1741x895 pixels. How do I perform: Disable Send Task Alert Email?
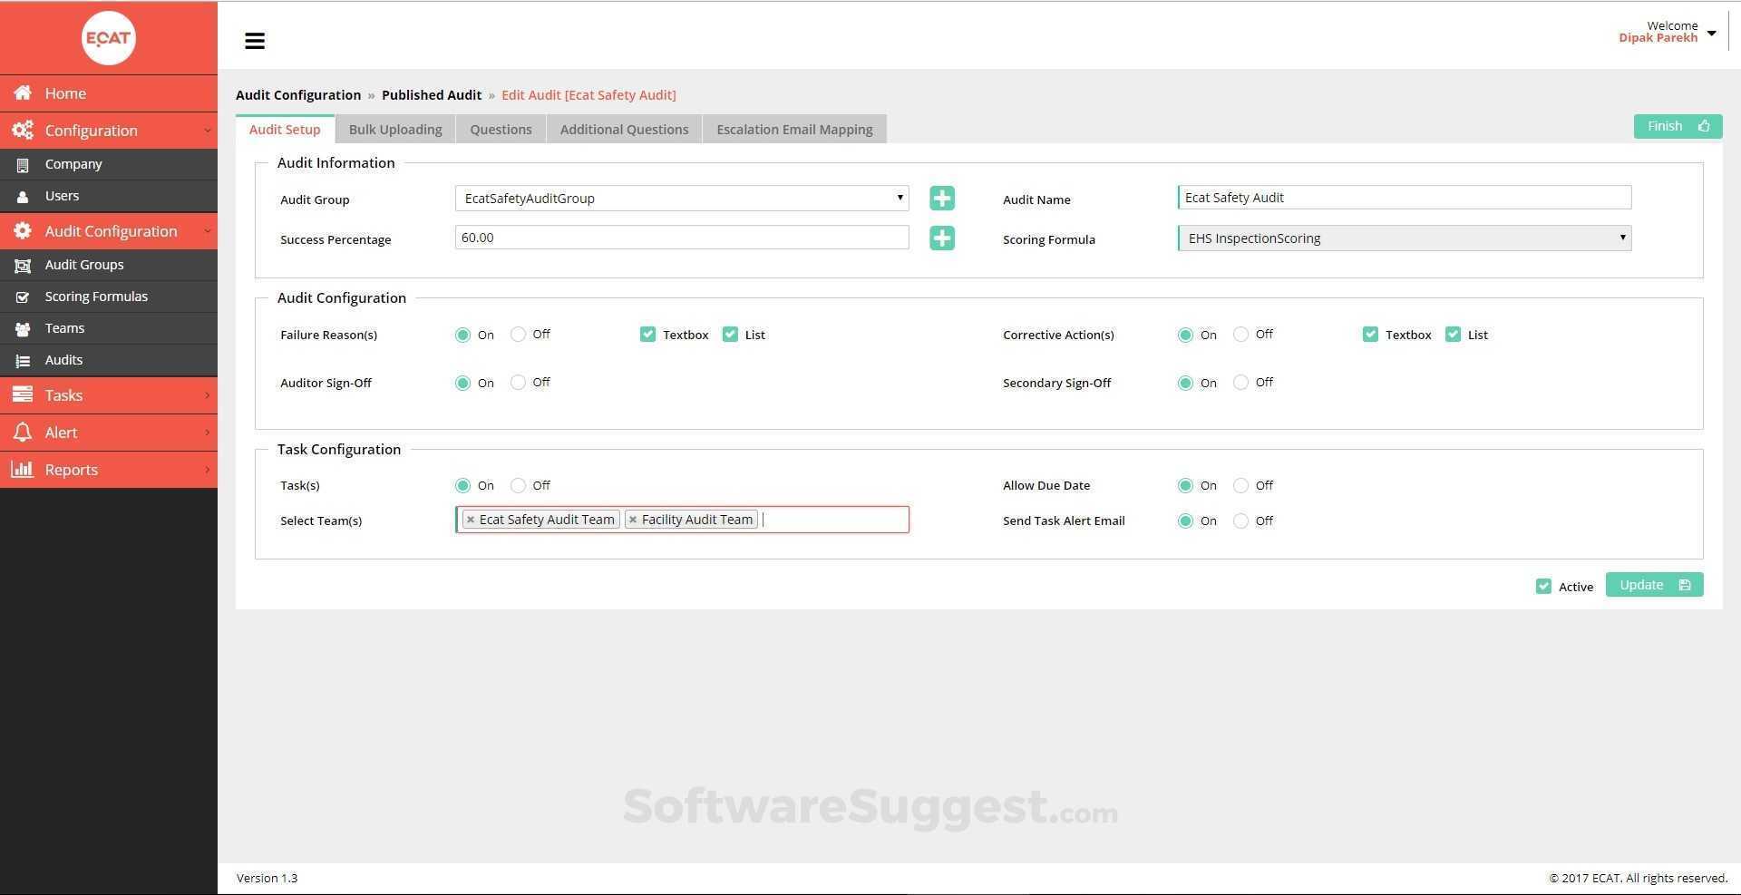coord(1240,520)
